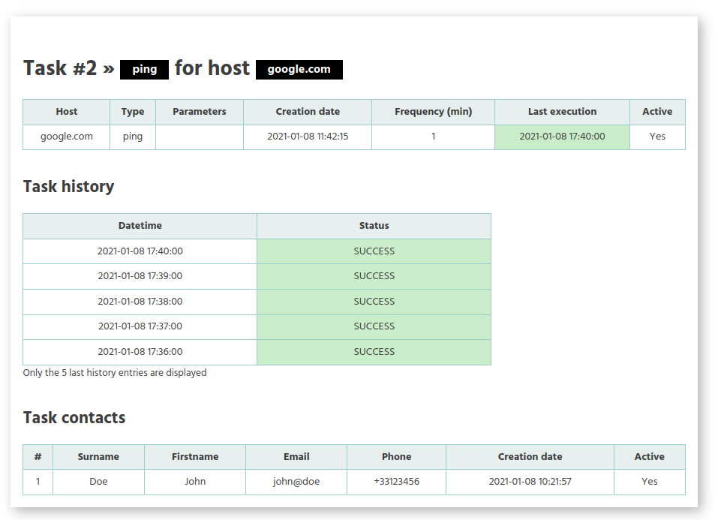
Task: Click the SUCCESS status for the 17:40:00 entry
Action: click(x=374, y=251)
